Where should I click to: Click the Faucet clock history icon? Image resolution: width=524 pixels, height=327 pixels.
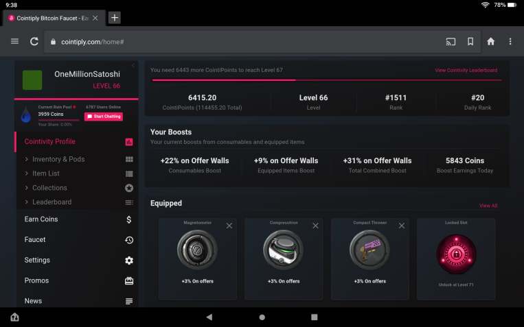coord(129,240)
